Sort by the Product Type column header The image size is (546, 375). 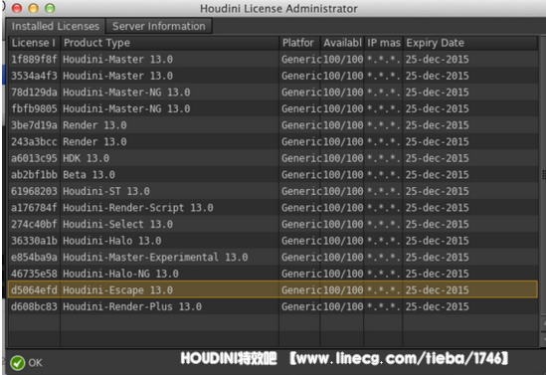coord(170,43)
